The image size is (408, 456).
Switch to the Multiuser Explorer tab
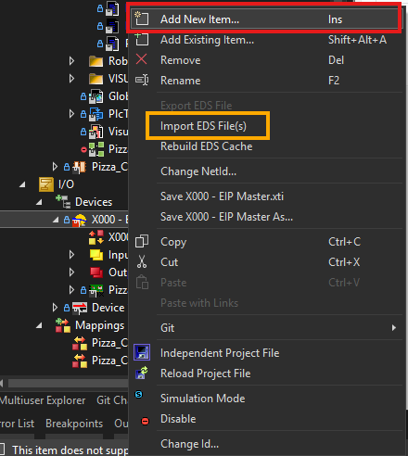click(43, 400)
